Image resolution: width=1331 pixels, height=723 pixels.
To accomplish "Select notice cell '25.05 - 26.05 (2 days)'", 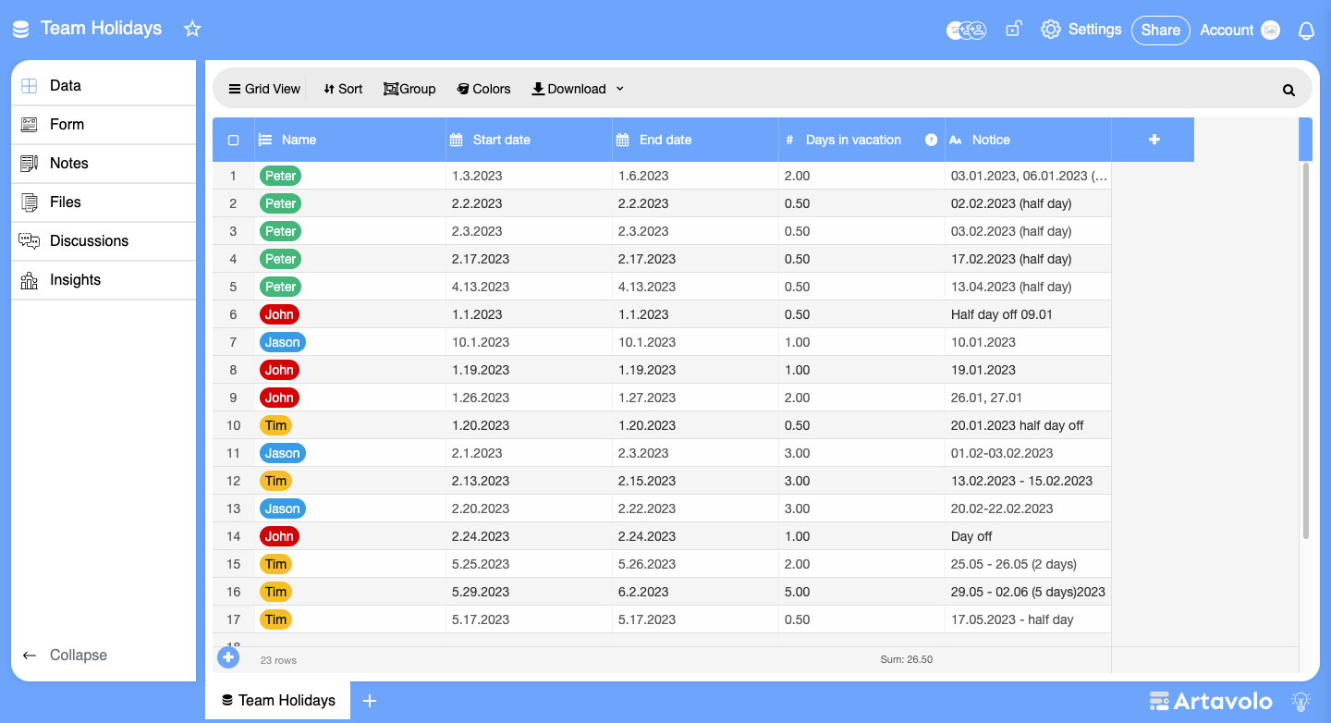I will [1028, 564].
